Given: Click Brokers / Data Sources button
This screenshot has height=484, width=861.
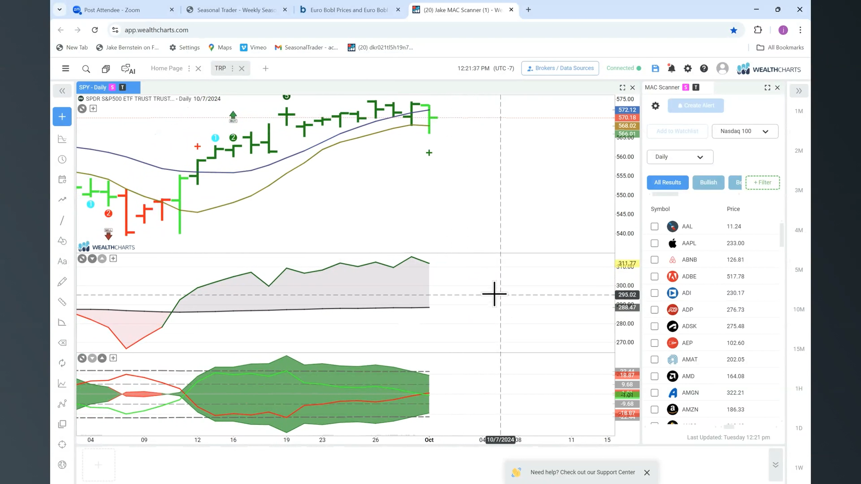Looking at the screenshot, I should tap(560, 68).
